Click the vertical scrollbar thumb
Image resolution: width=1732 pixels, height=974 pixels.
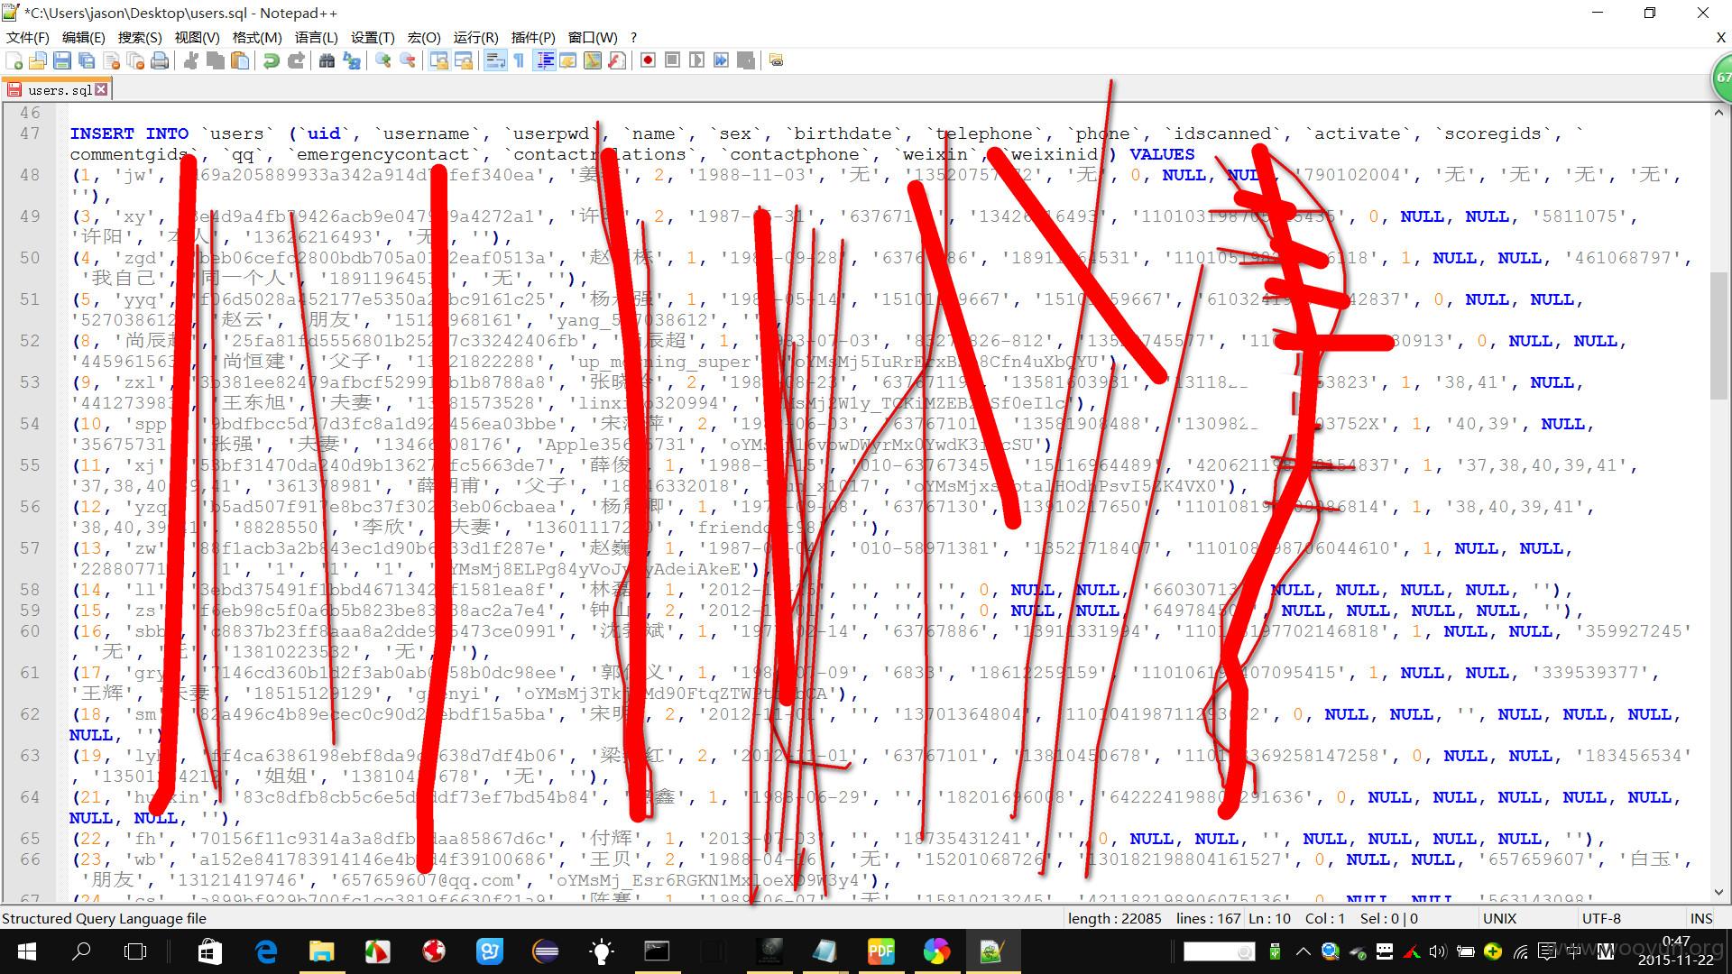click(x=1719, y=335)
